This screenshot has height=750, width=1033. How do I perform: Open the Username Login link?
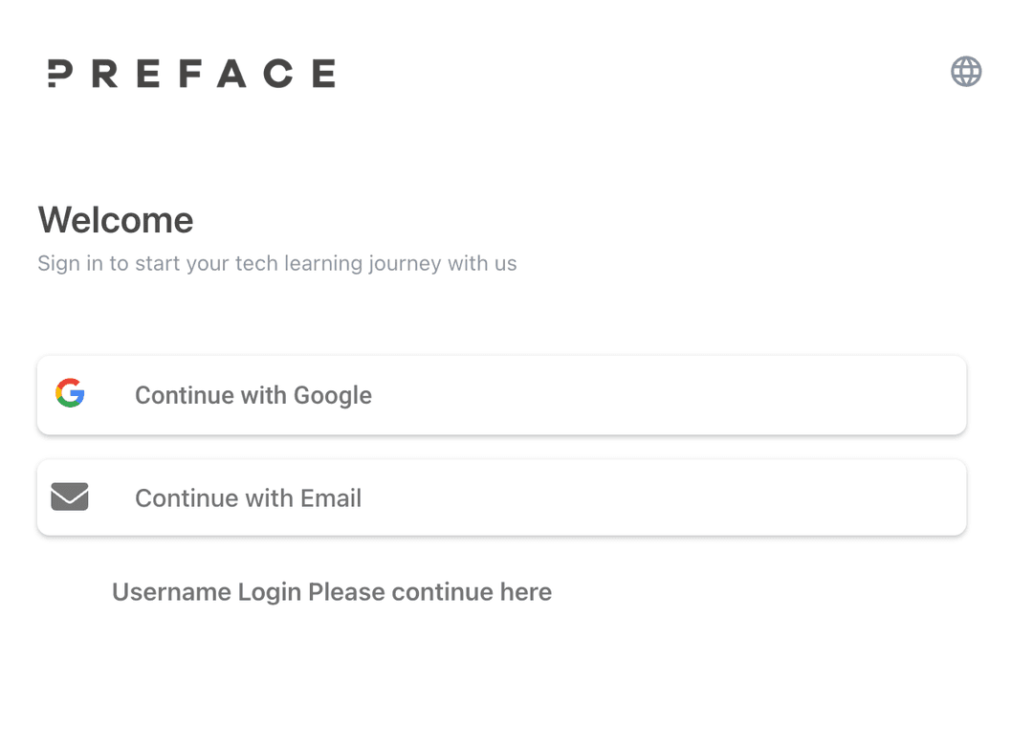(332, 592)
